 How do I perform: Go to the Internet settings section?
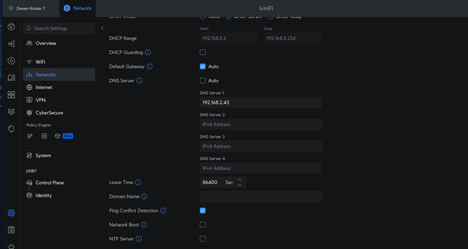click(x=44, y=87)
